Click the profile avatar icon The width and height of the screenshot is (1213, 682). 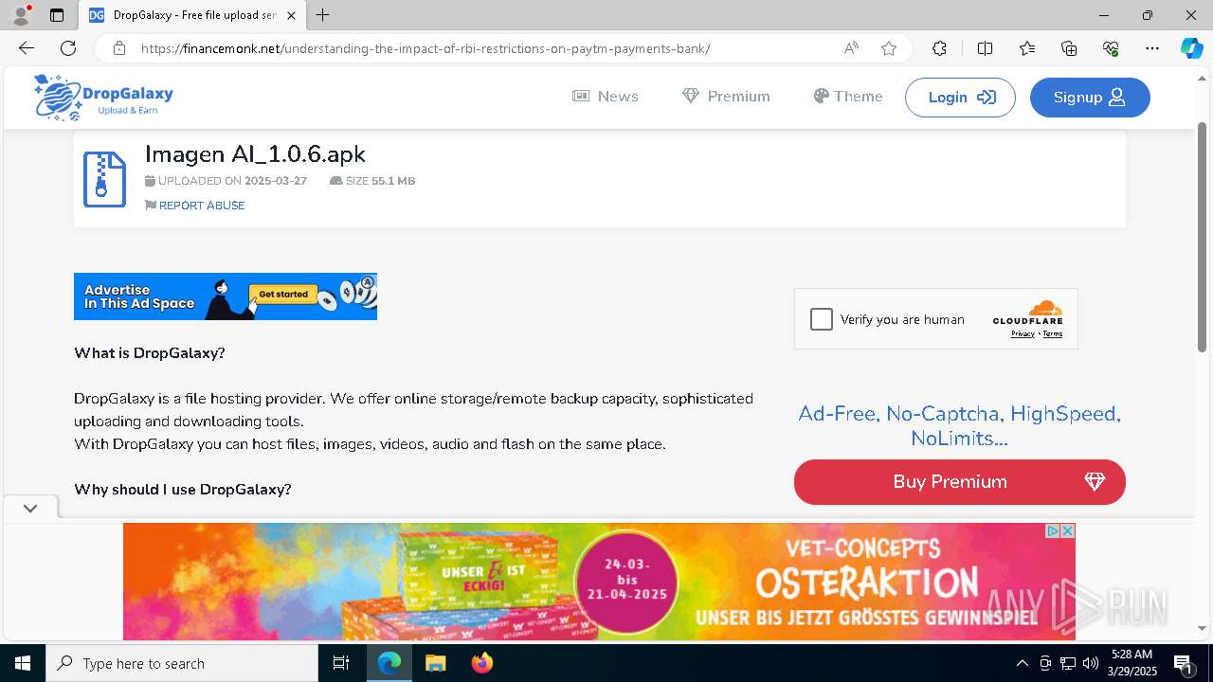pyautogui.click(x=21, y=15)
